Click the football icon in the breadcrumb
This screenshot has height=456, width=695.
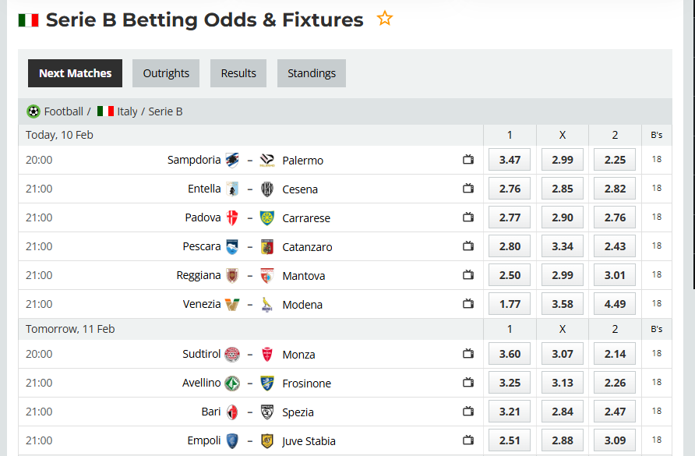[x=32, y=111]
